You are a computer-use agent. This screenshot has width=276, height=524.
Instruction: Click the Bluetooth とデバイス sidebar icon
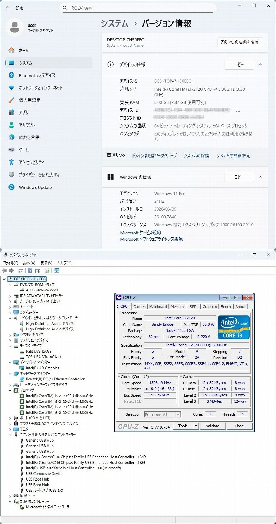point(11,75)
